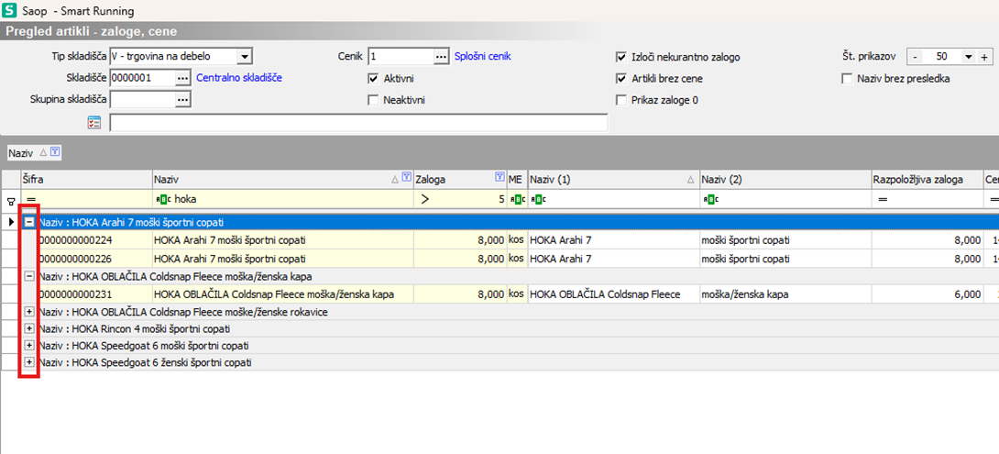
Task: Uncheck the Aktivni checkbox
Action: point(373,79)
